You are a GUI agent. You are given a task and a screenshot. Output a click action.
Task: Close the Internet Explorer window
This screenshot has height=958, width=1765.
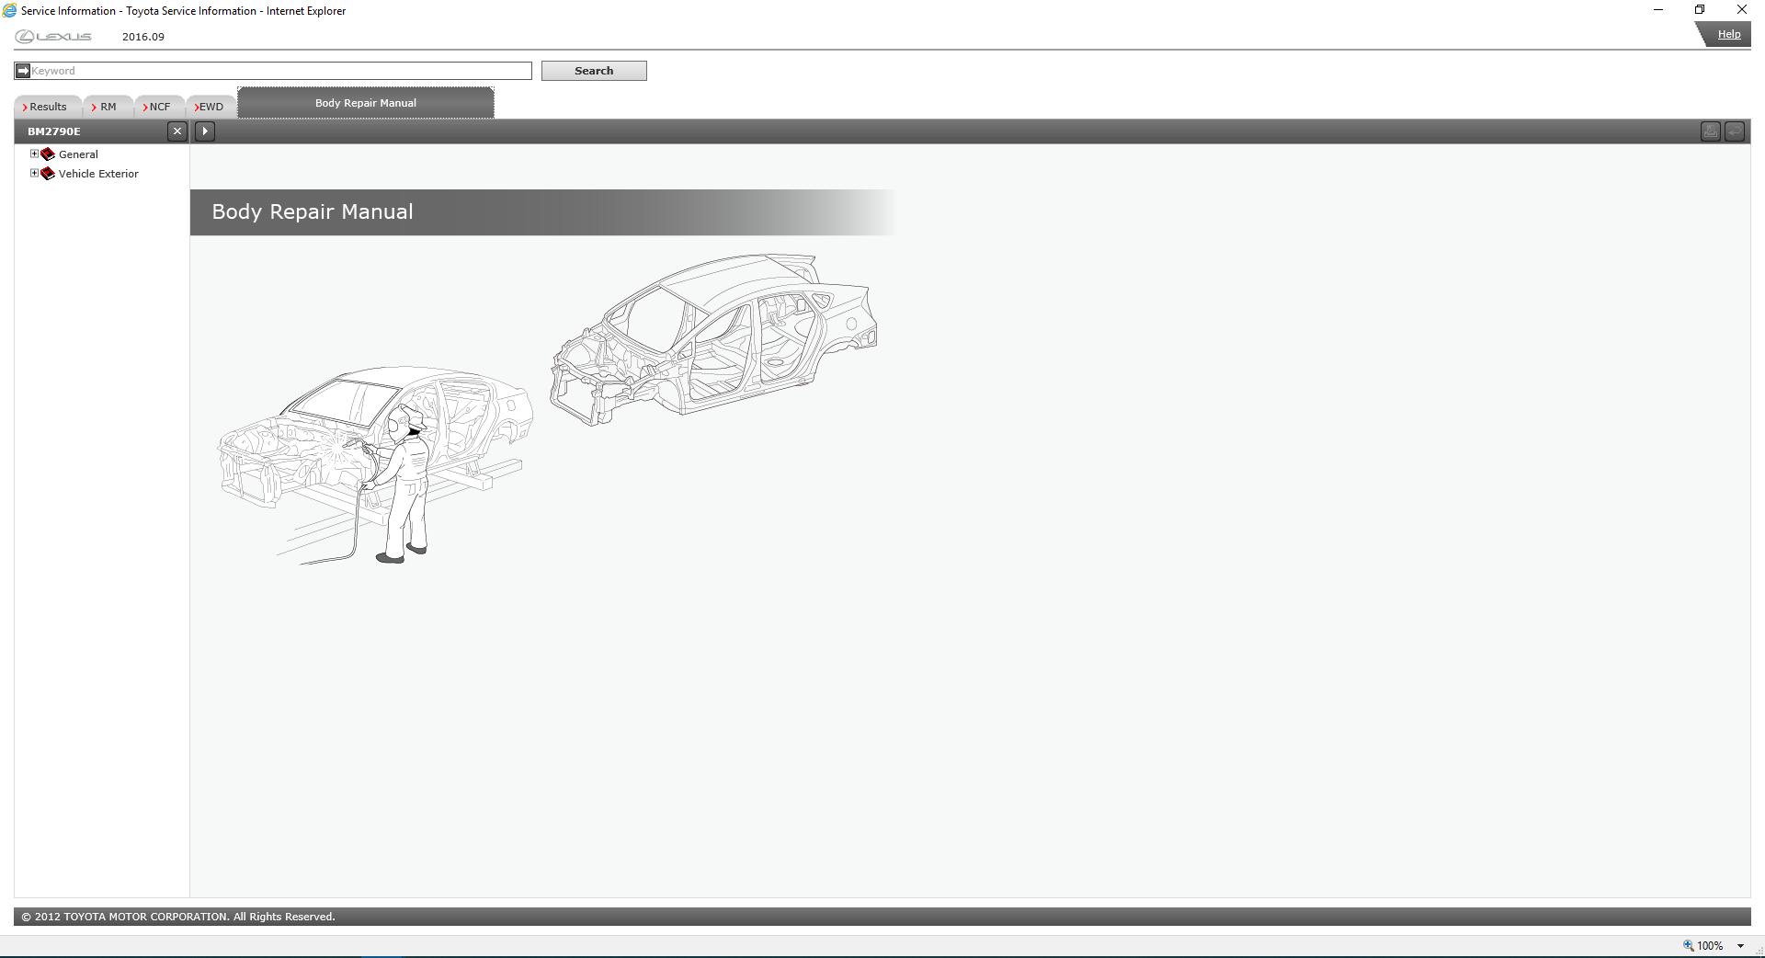click(x=1741, y=10)
